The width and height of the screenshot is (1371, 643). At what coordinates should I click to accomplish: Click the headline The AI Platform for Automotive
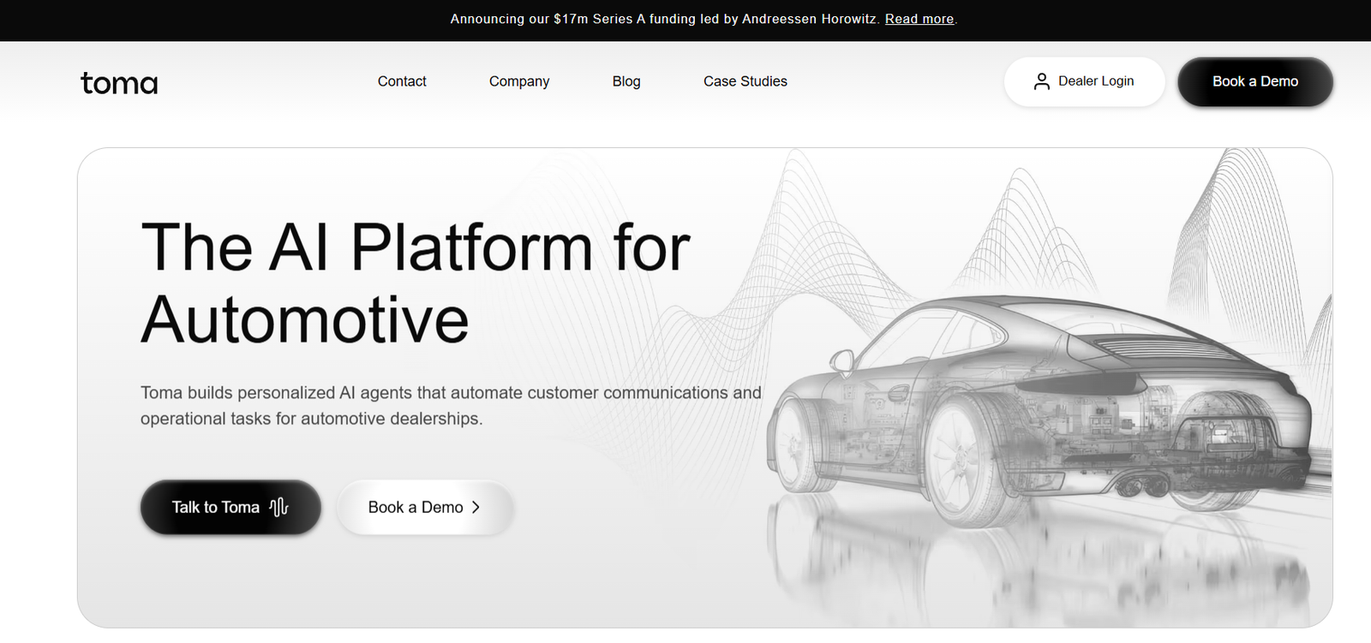click(416, 283)
